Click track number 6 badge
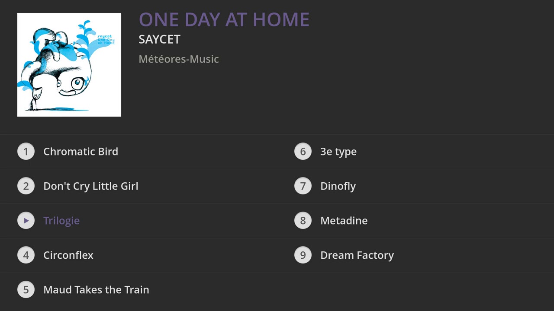 coord(303,152)
